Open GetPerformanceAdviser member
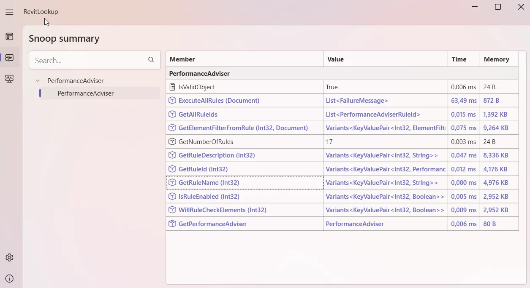 212,224
